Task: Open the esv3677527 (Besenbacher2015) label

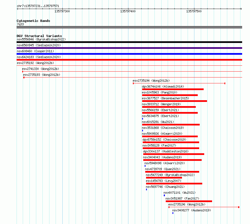Action: [x=165, y=98]
